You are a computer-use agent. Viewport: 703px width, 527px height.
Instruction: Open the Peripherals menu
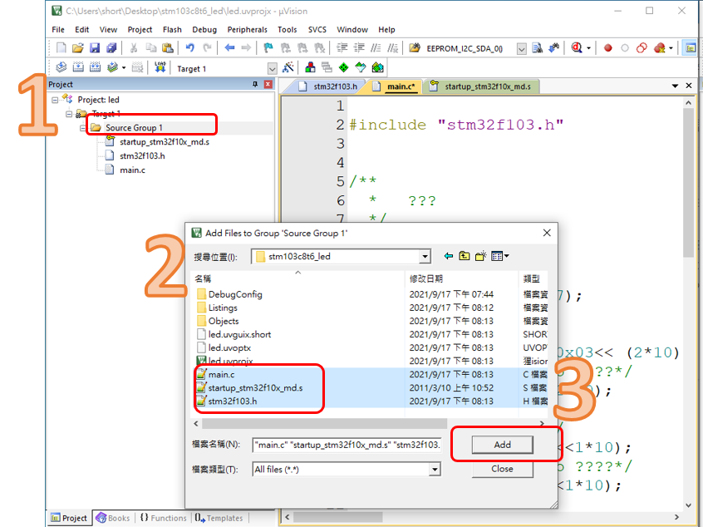click(x=247, y=30)
